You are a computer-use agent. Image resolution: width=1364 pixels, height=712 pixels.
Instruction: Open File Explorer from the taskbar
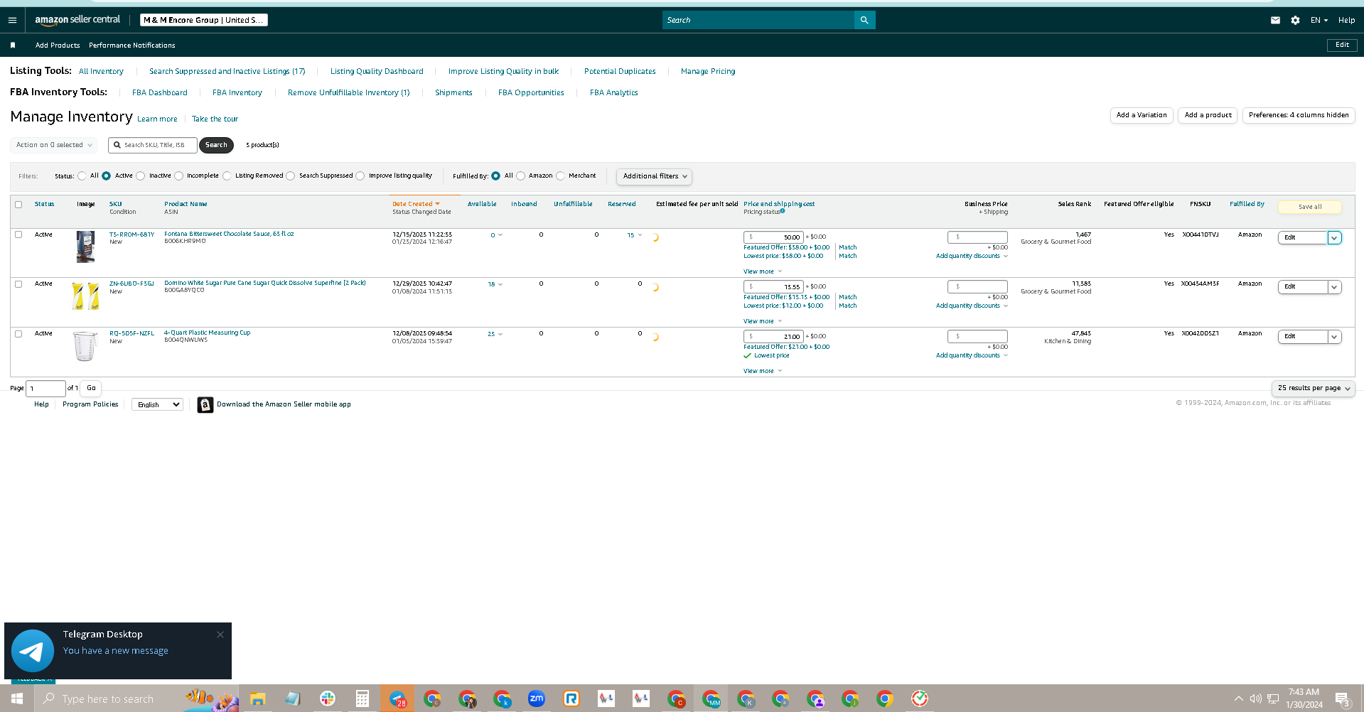click(x=257, y=698)
